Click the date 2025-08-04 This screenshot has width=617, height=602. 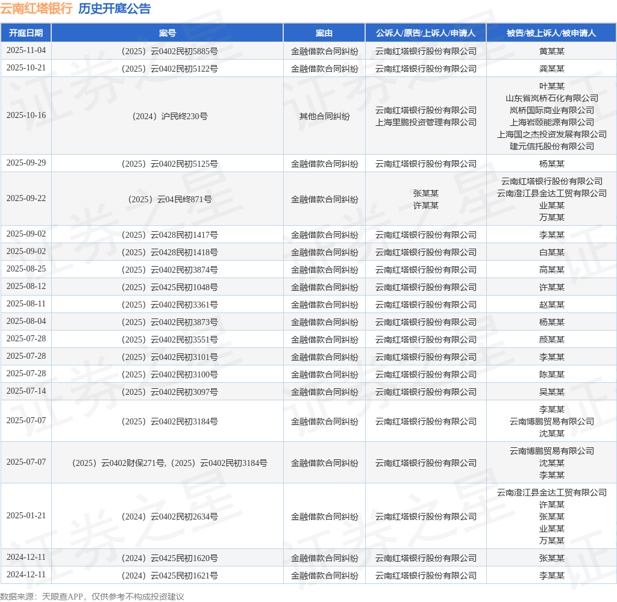pos(26,321)
